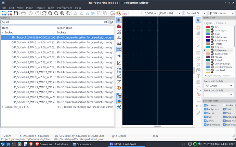Open the All Layers presets dropdown
The width and height of the screenshot is (236, 147).
[x=219, y=86]
